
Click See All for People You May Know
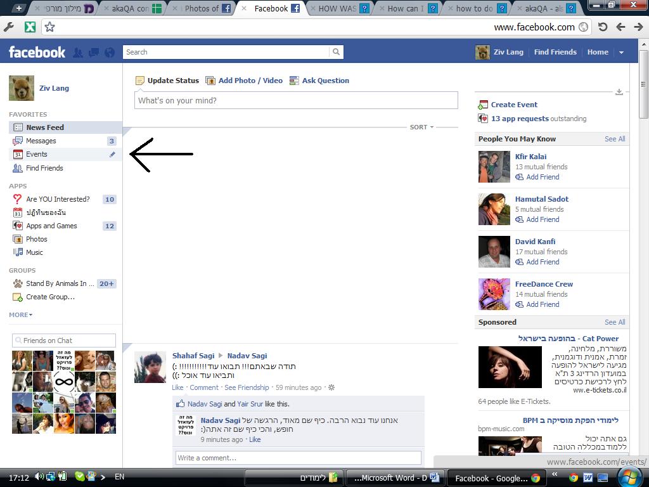tap(615, 139)
